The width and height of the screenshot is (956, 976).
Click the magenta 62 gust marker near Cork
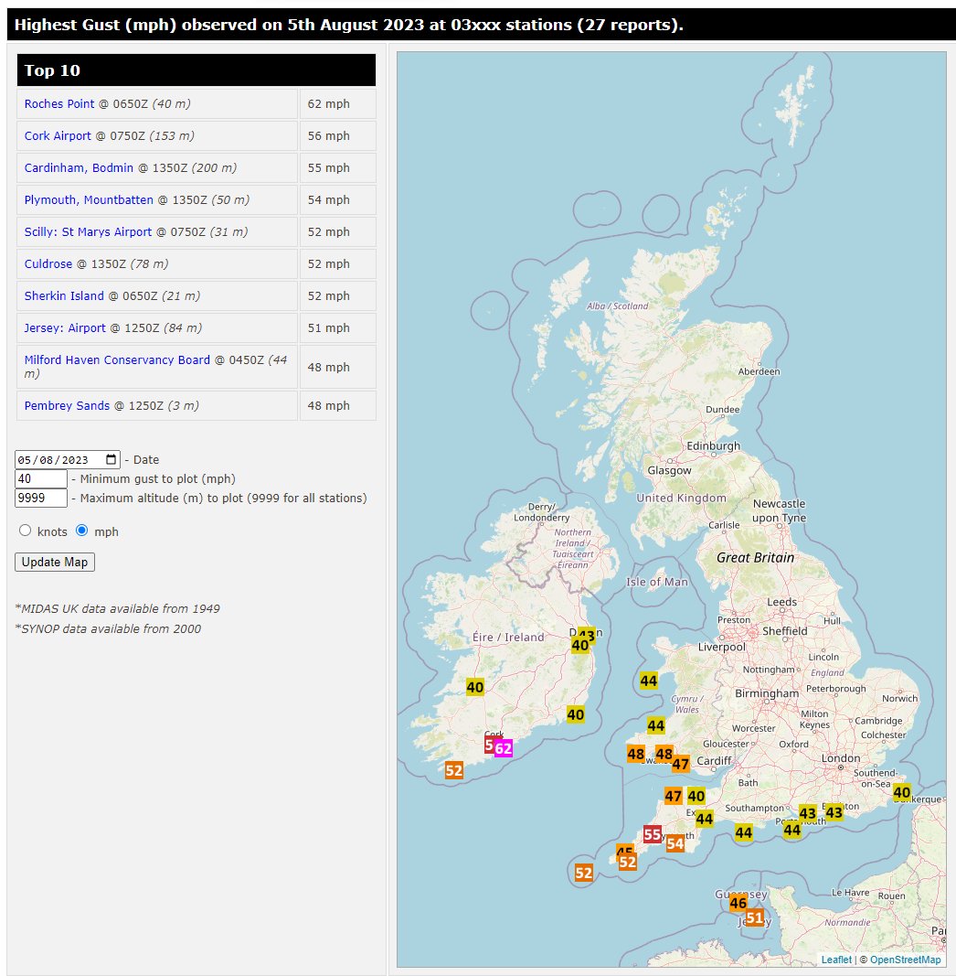coord(504,748)
